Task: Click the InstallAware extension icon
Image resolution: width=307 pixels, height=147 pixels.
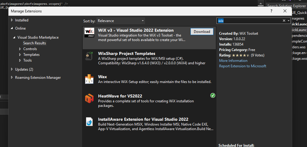Action: [89, 122]
